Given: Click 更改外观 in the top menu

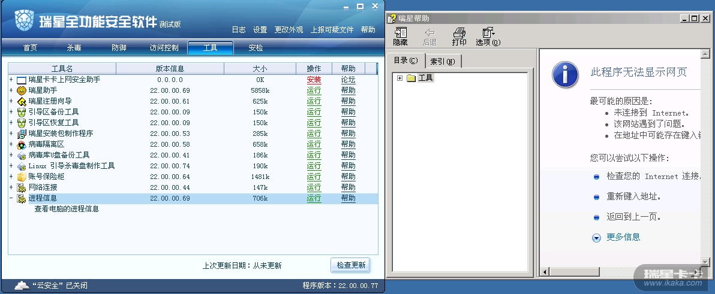Looking at the screenshot, I should click(x=289, y=29).
